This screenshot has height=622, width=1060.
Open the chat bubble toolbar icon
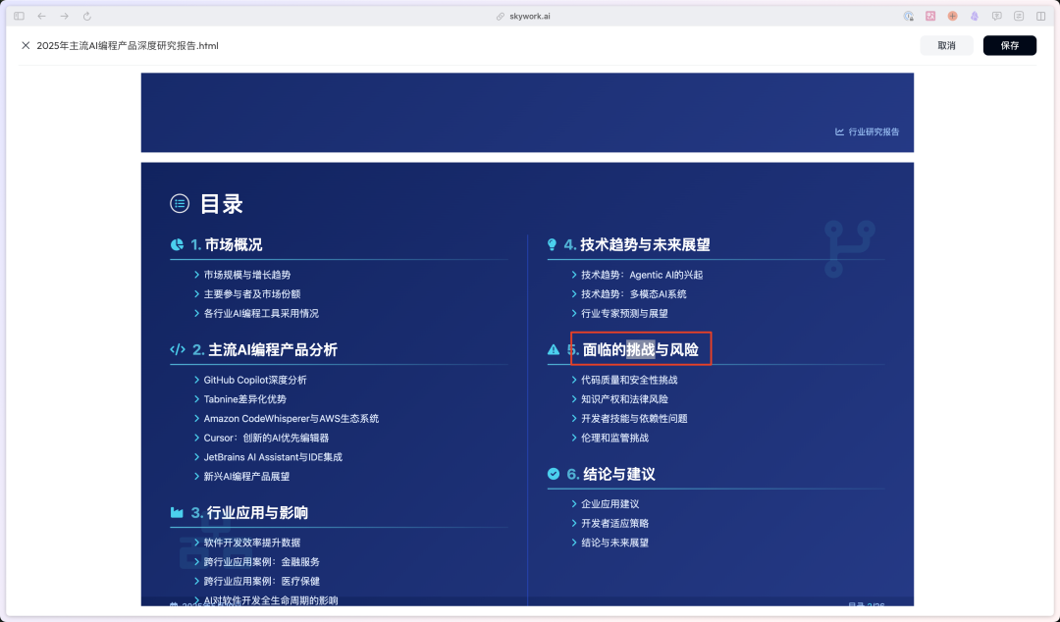tap(996, 17)
